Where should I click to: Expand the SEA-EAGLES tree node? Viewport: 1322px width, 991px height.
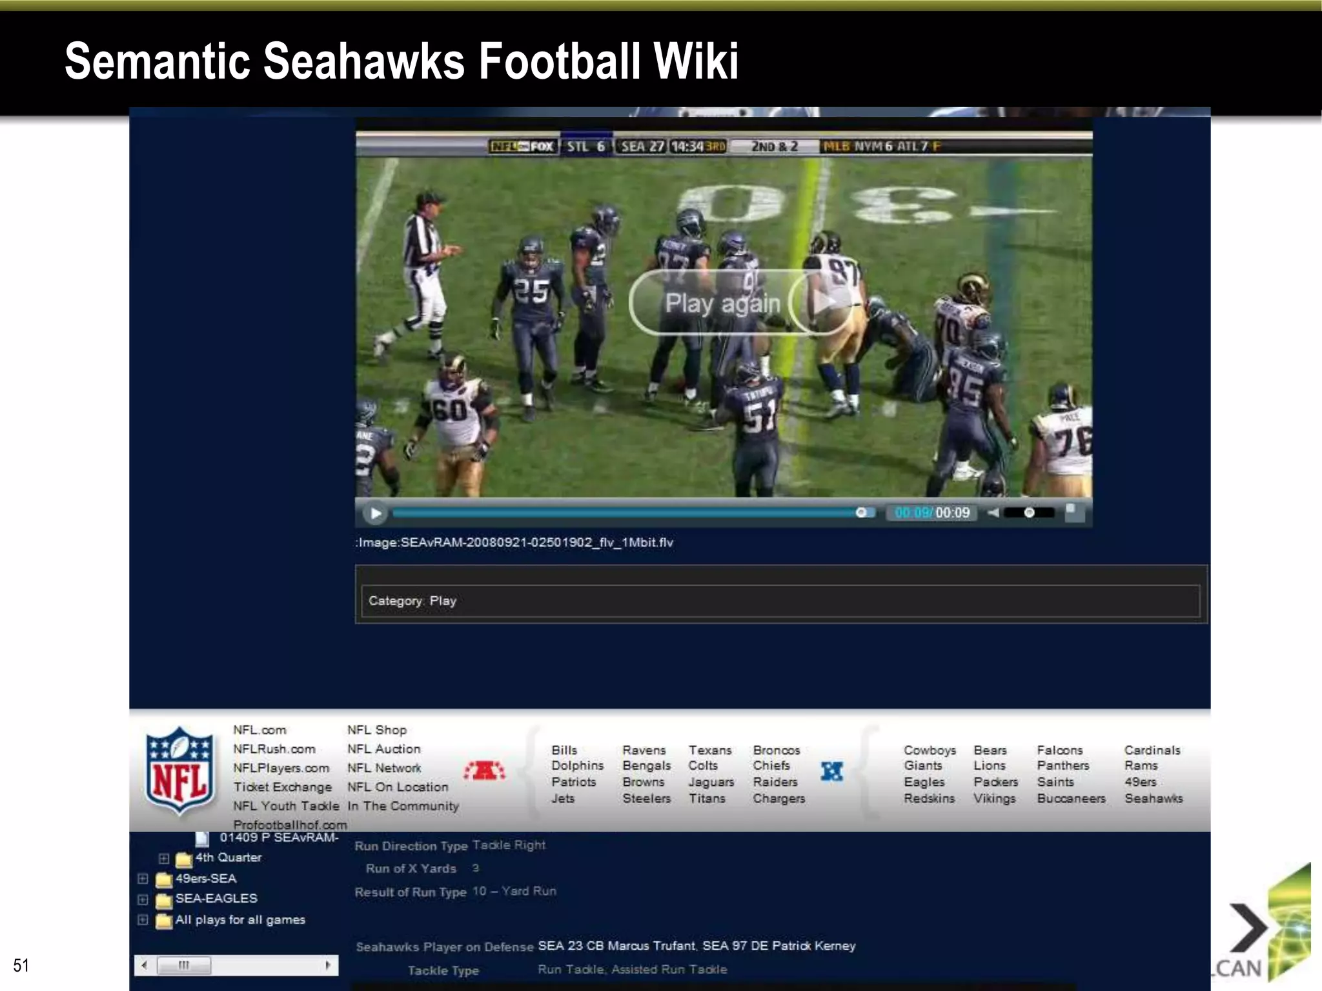coord(143,899)
